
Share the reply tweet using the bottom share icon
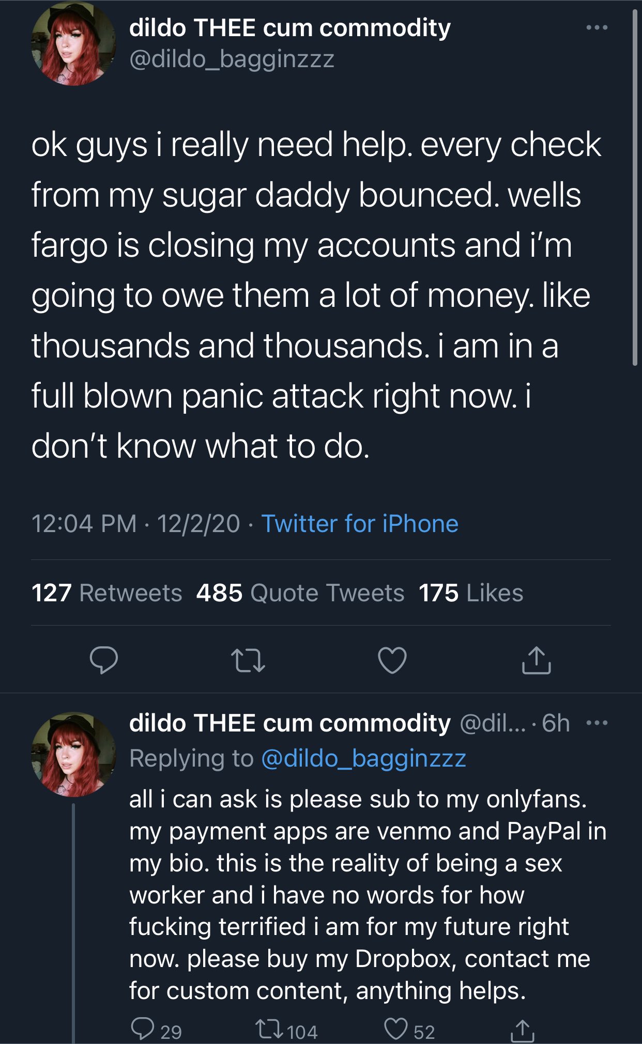[x=523, y=1030]
